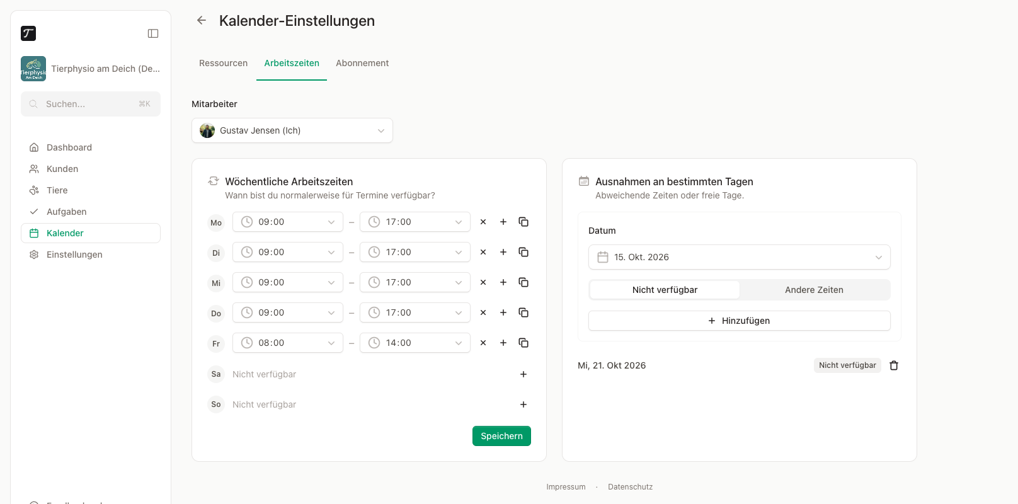Open Tiere in the sidebar
Image resolution: width=1018 pixels, height=504 pixels.
[91, 190]
